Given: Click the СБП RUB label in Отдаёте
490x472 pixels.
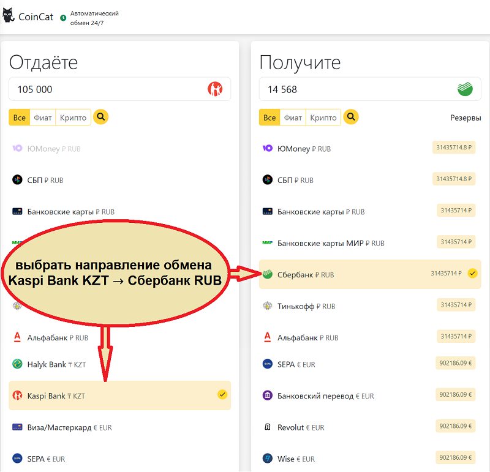Looking at the screenshot, I should (45, 180).
